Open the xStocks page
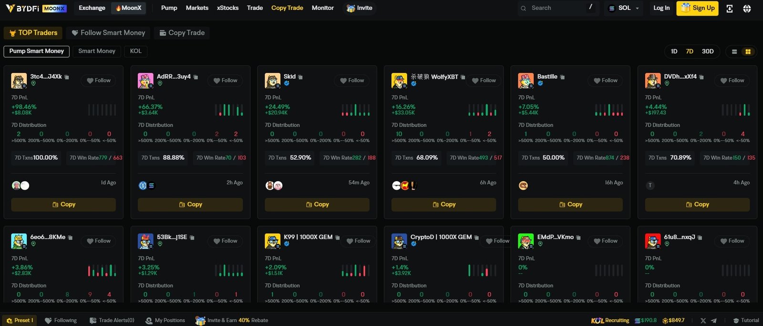 (227, 8)
